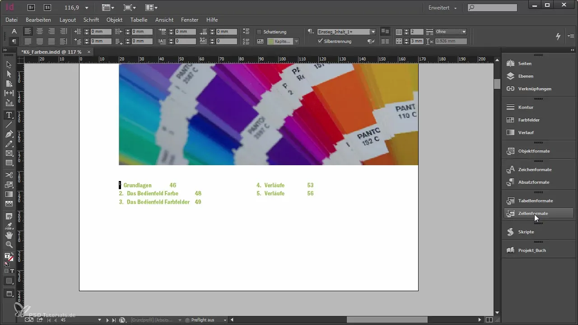Open the page number dropdown in status bar
Image resolution: width=578 pixels, height=325 pixels.
click(x=99, y=320)
